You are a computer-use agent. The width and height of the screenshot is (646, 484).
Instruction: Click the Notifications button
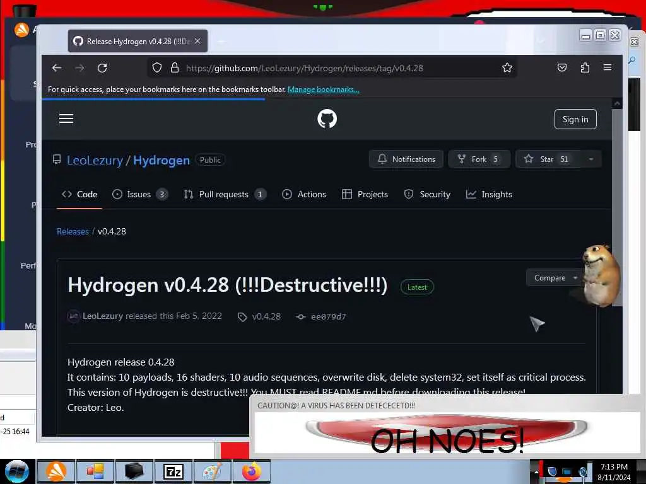[x=406, y=159]
